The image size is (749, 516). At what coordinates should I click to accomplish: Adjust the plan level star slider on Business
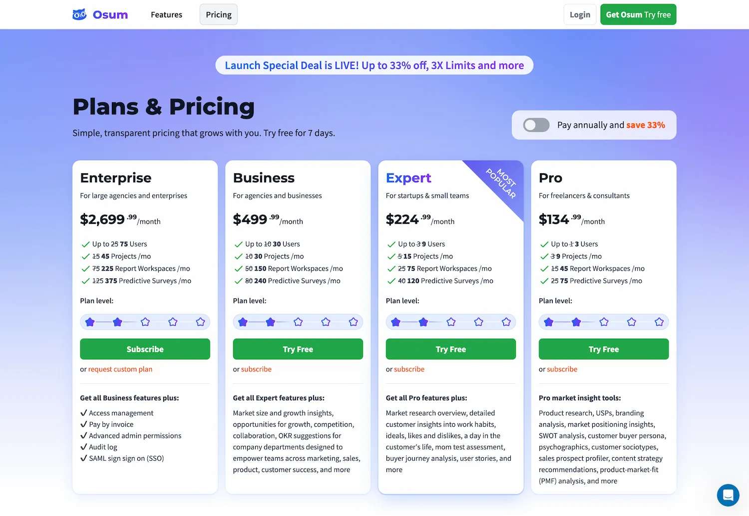[298, 322]
